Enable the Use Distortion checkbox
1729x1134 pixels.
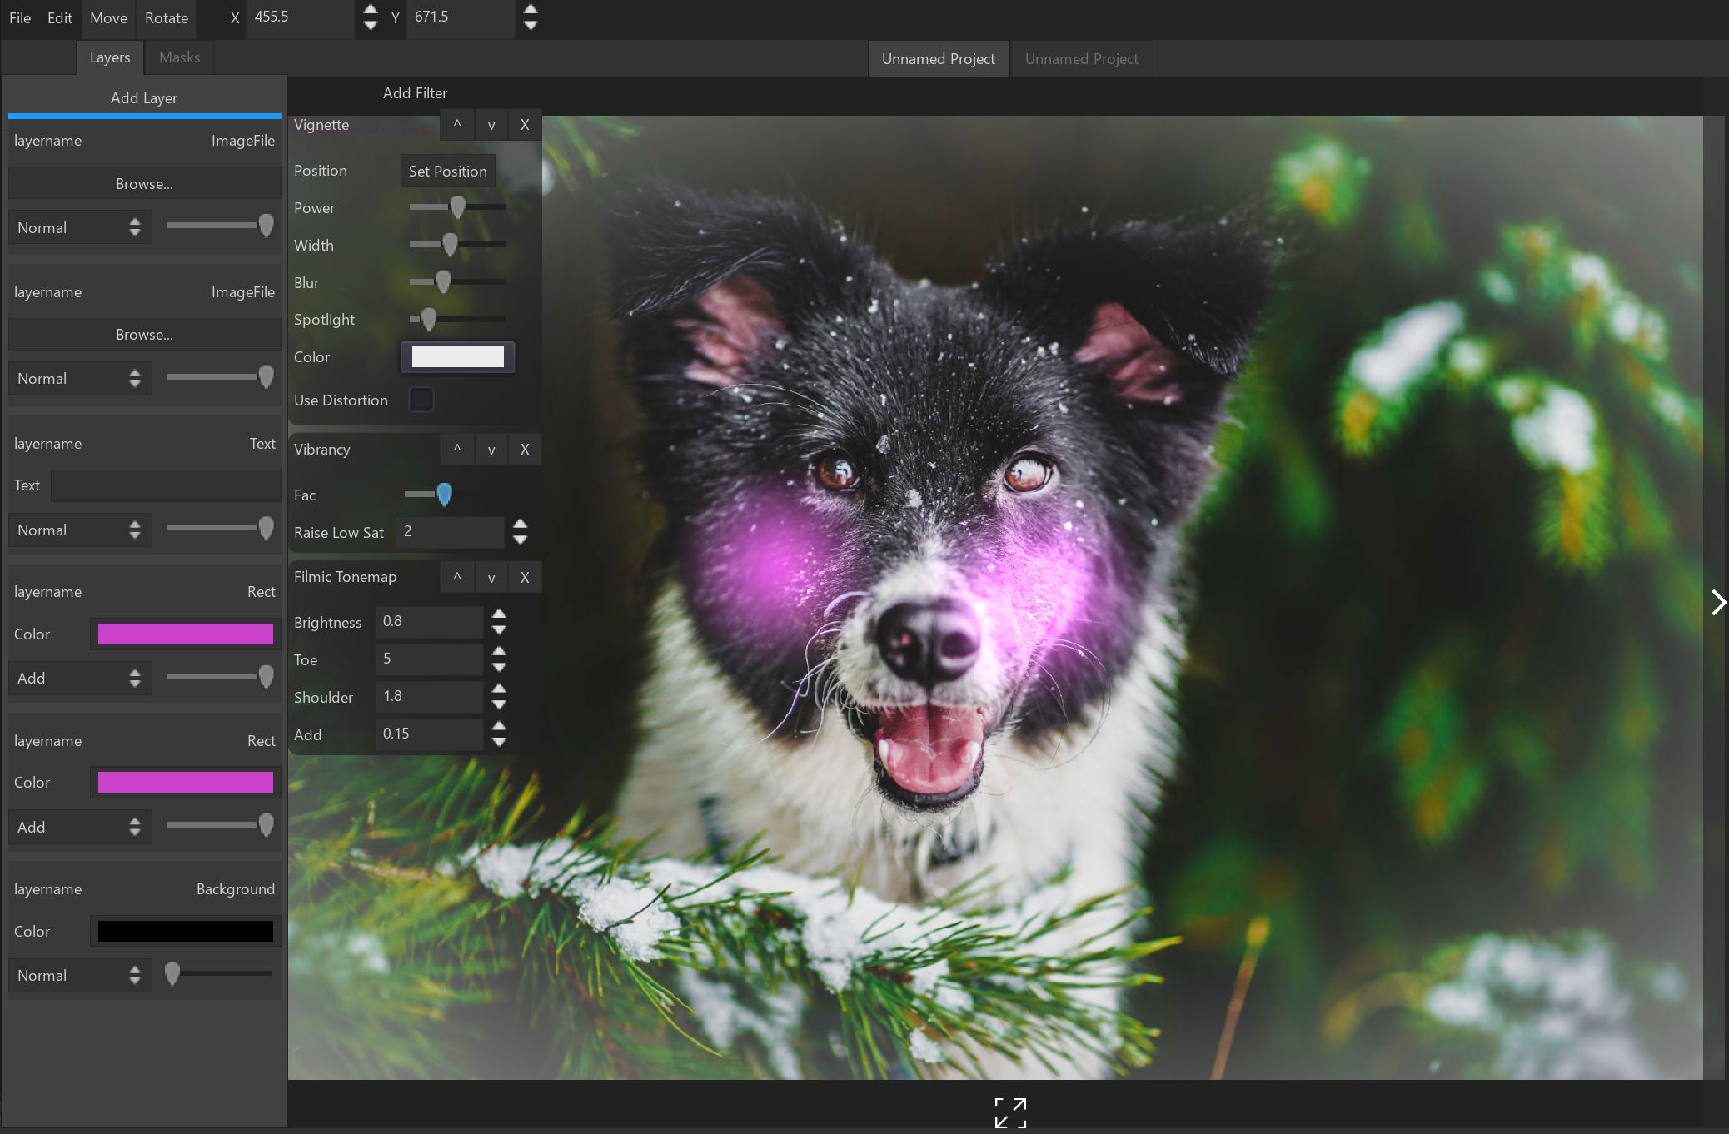coord(421,400)
